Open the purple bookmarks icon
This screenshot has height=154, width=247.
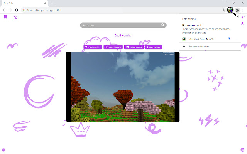tap(5, 17)
